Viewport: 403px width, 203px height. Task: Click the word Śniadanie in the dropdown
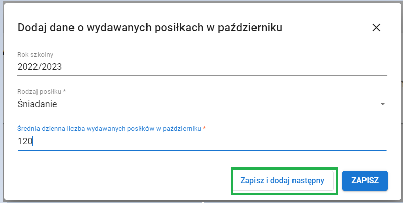(37, 105)
